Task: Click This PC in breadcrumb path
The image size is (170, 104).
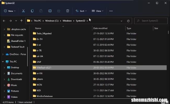Action: [37, 21]
